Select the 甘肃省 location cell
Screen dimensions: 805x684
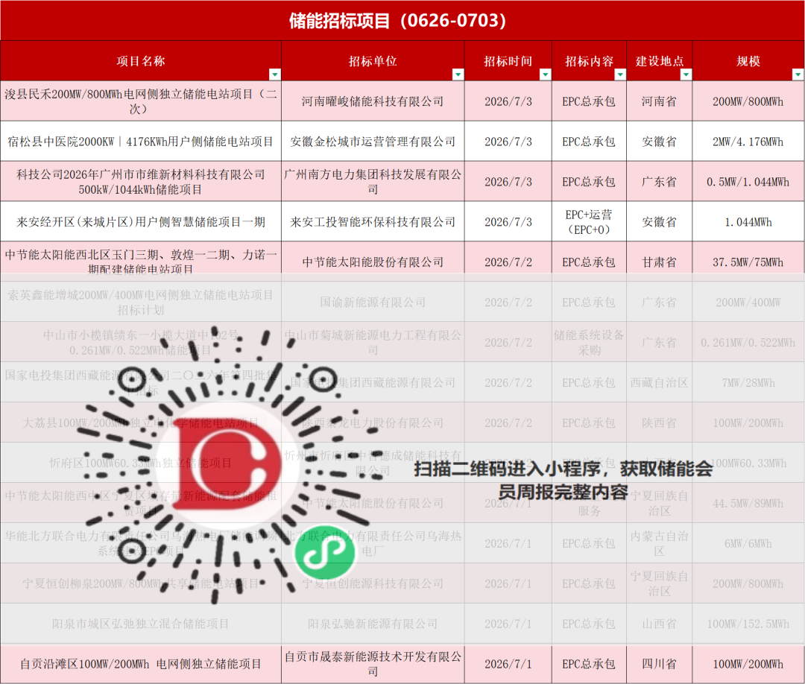[x=660, y=262]
